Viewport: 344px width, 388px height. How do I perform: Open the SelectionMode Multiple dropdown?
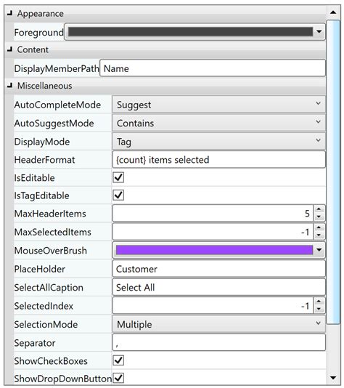(218, 324)
